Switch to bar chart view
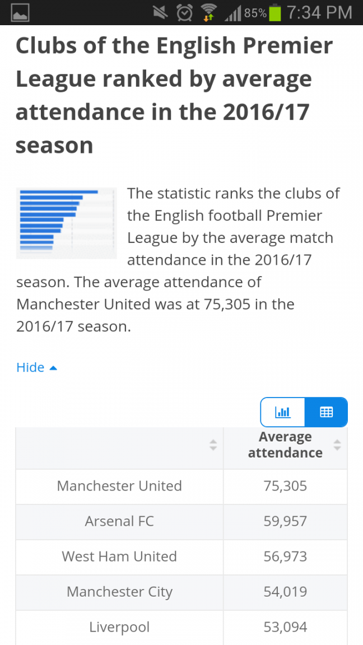363x645 pixels. [283, 412]
